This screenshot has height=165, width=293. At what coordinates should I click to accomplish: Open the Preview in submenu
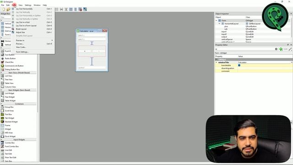click(33, 40)
